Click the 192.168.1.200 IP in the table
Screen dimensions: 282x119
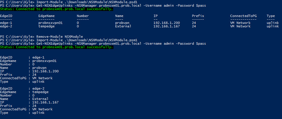coord(167,23)
